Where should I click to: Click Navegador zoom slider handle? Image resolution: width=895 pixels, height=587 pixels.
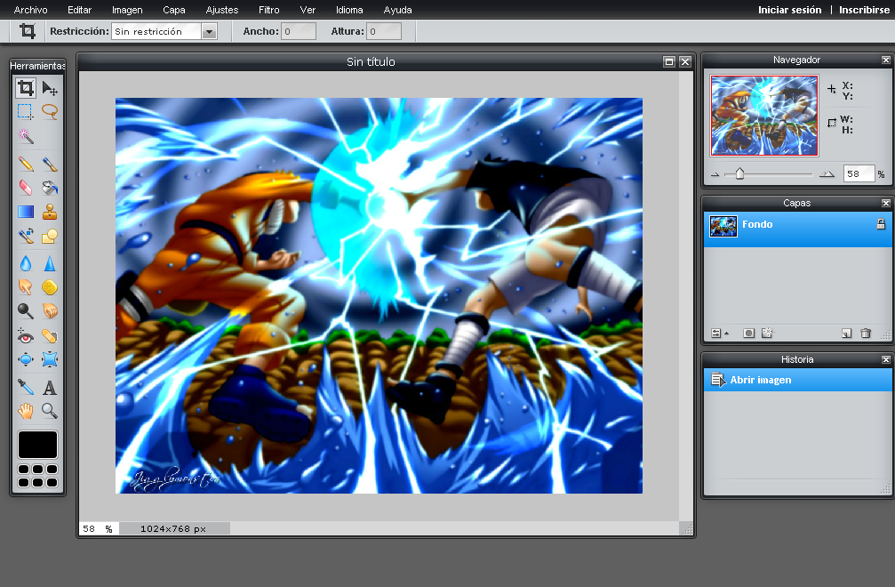coord(739,173)
